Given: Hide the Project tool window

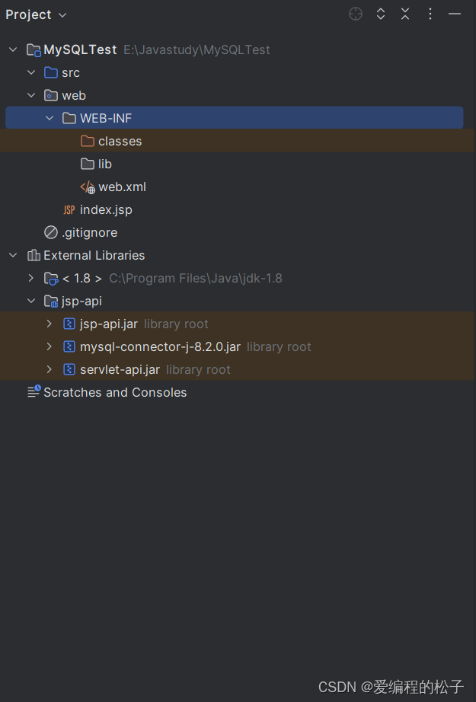Looking at the screenshot, I should [x=455, y=14].
